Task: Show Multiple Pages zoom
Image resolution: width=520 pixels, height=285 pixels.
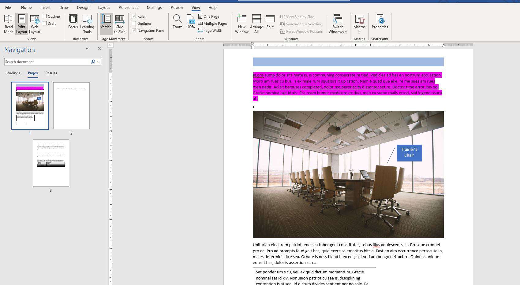Action: (213, 23)
